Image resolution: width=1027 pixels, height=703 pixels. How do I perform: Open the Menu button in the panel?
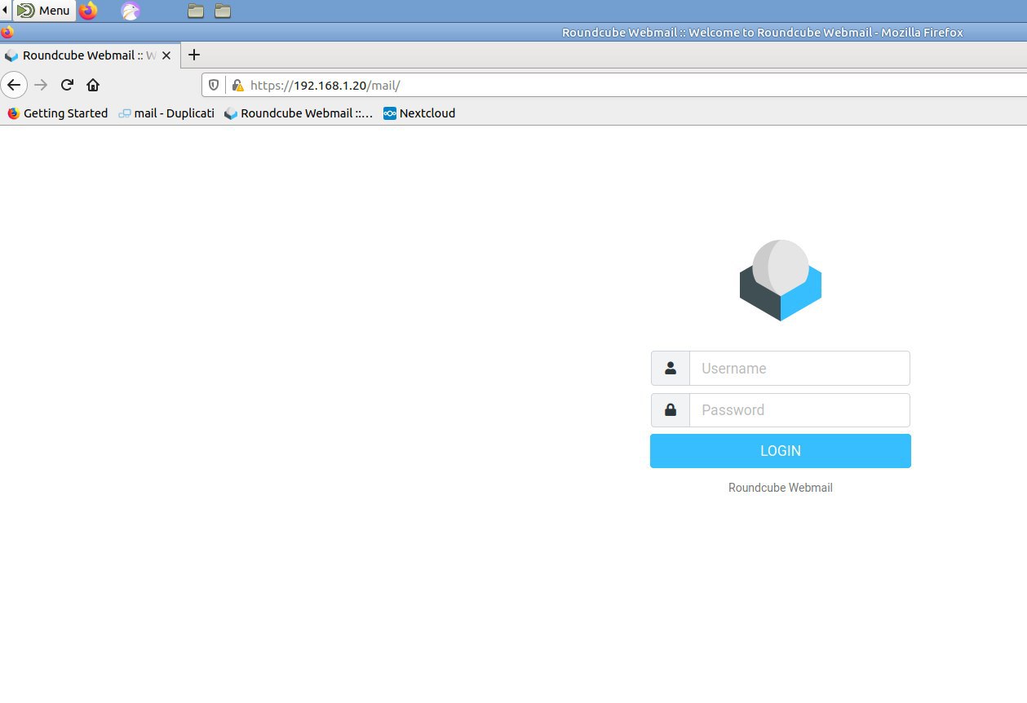[45, 11]
